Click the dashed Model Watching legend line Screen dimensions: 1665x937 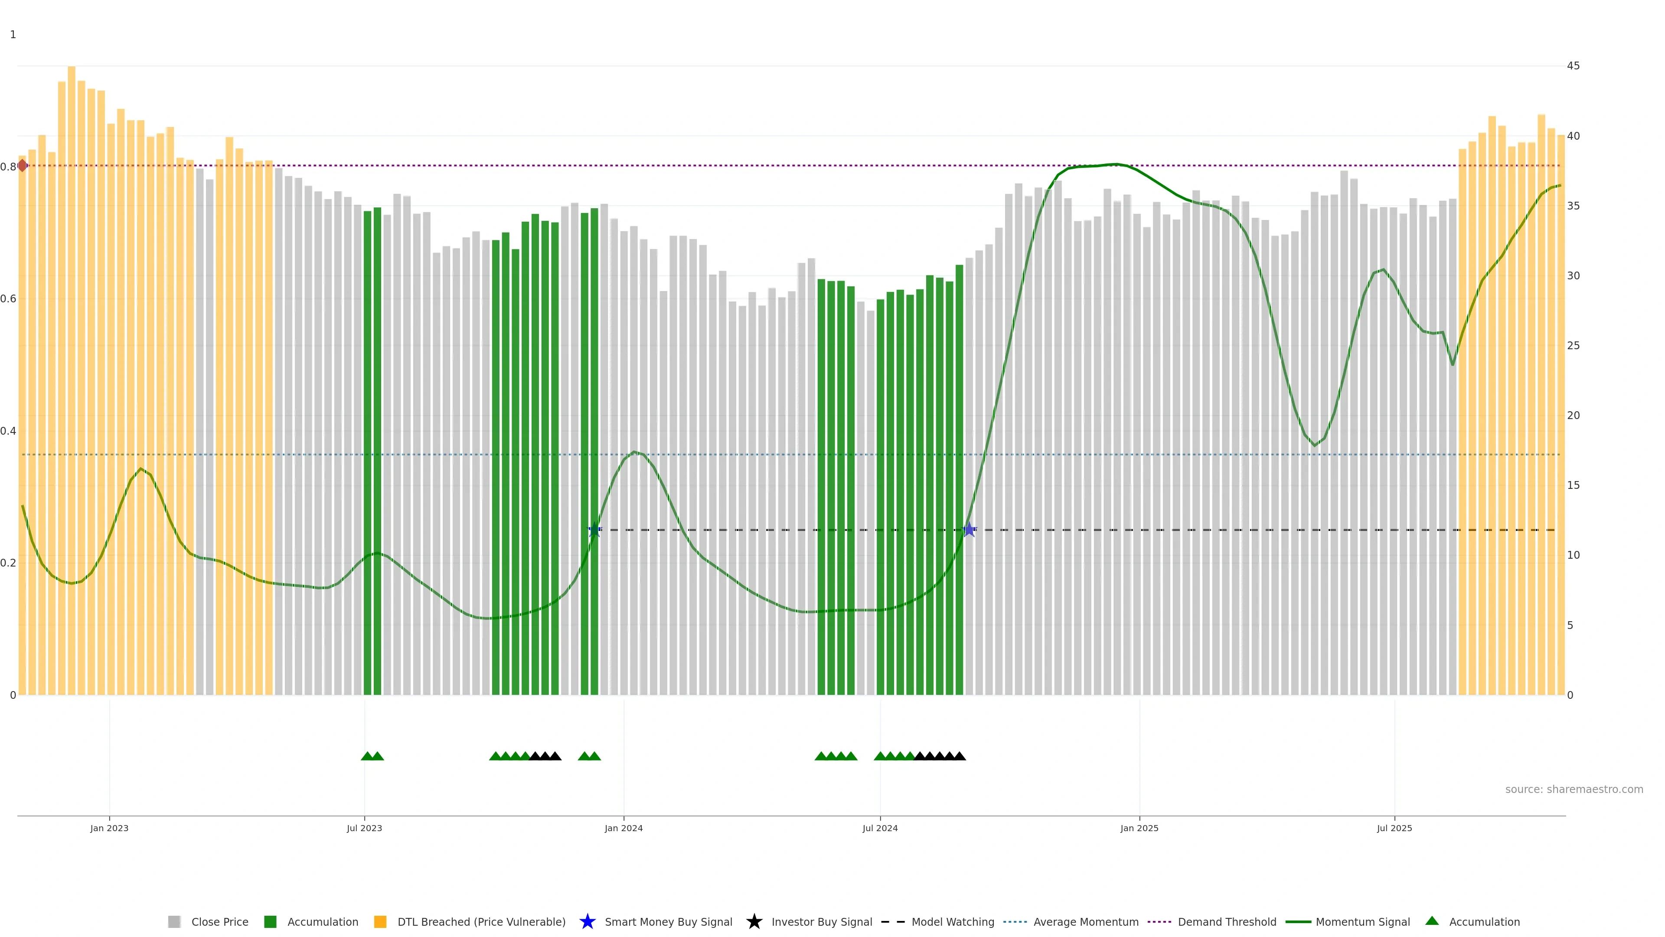tap(893, 921)
